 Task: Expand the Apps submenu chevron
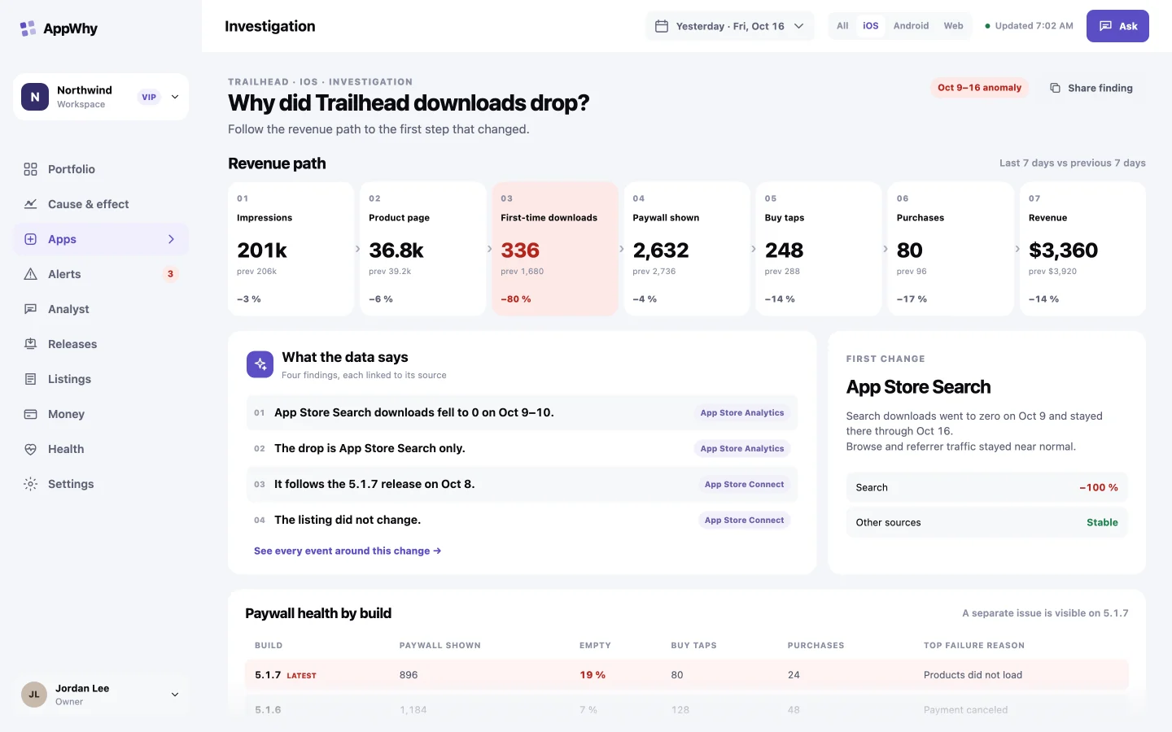click(171, 239)
